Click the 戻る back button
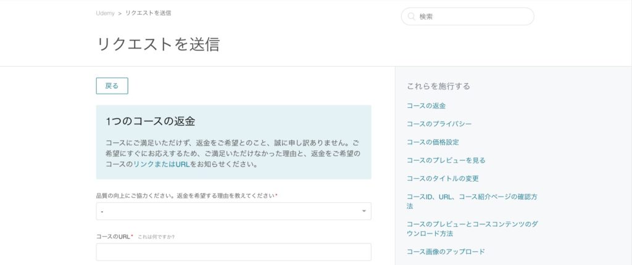The height and width of the screenshot is (265, 632). pyautogui.click(x=112, y=86)
